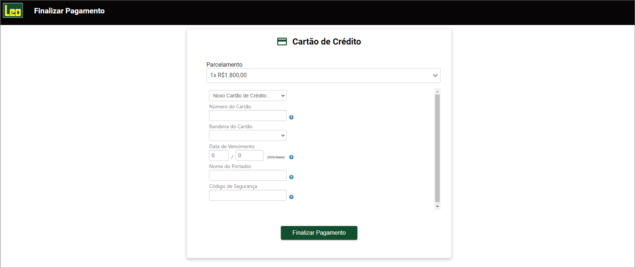Click the Bandeira do Cartão label
Image resolution: width=635 pixels, height=268 pixels.
click(x=231, y=126)
